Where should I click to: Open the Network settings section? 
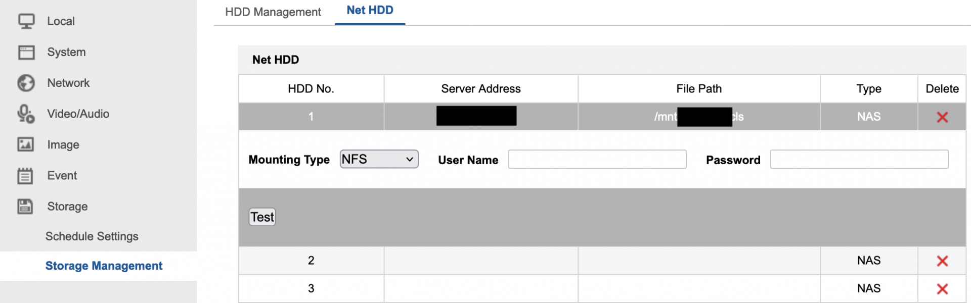(68, 83)
